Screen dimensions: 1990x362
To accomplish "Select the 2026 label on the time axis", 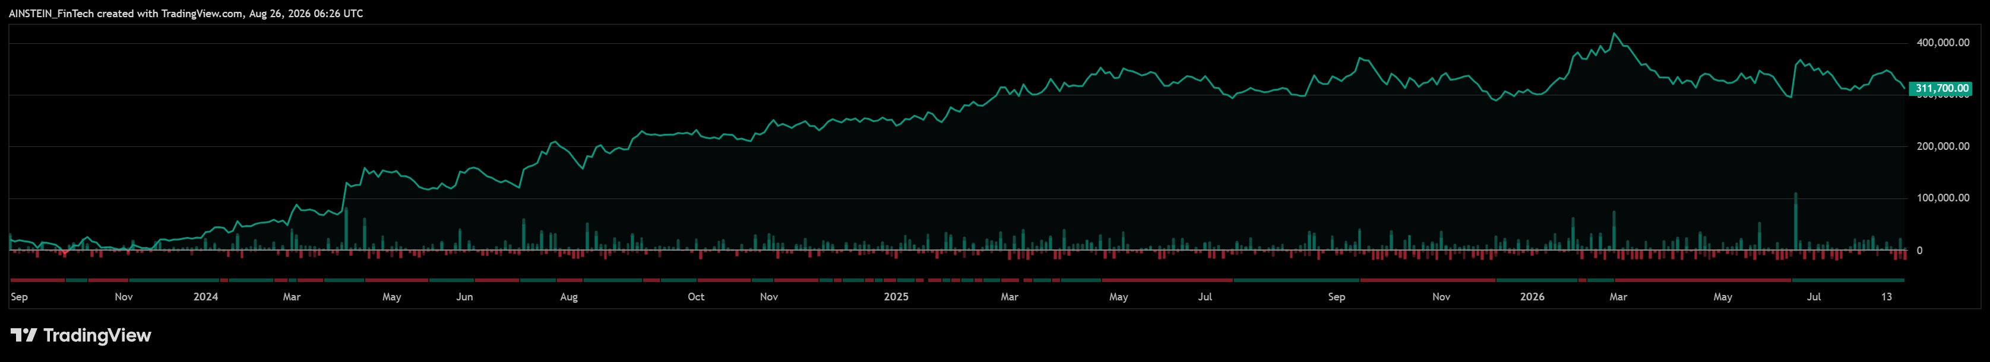I will [x=1532, y=296].
